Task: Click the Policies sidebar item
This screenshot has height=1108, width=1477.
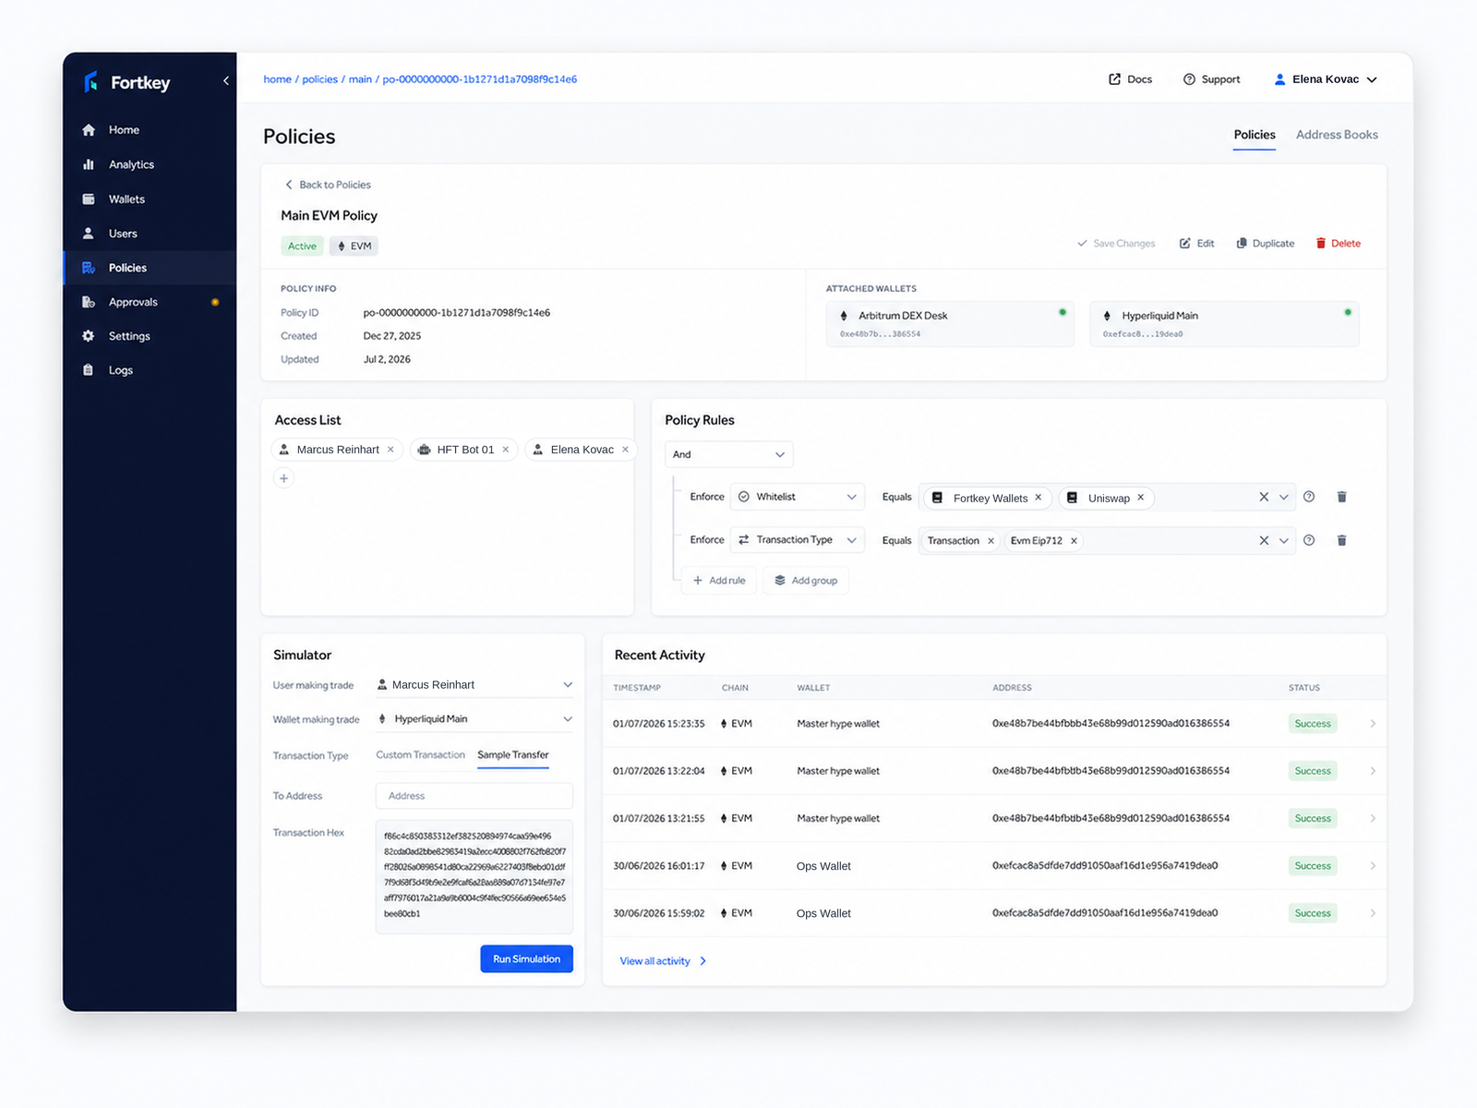Action: [x=150, y=268]
